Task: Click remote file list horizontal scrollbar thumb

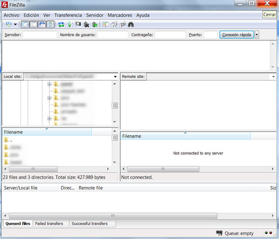Action: pos(163,169)
